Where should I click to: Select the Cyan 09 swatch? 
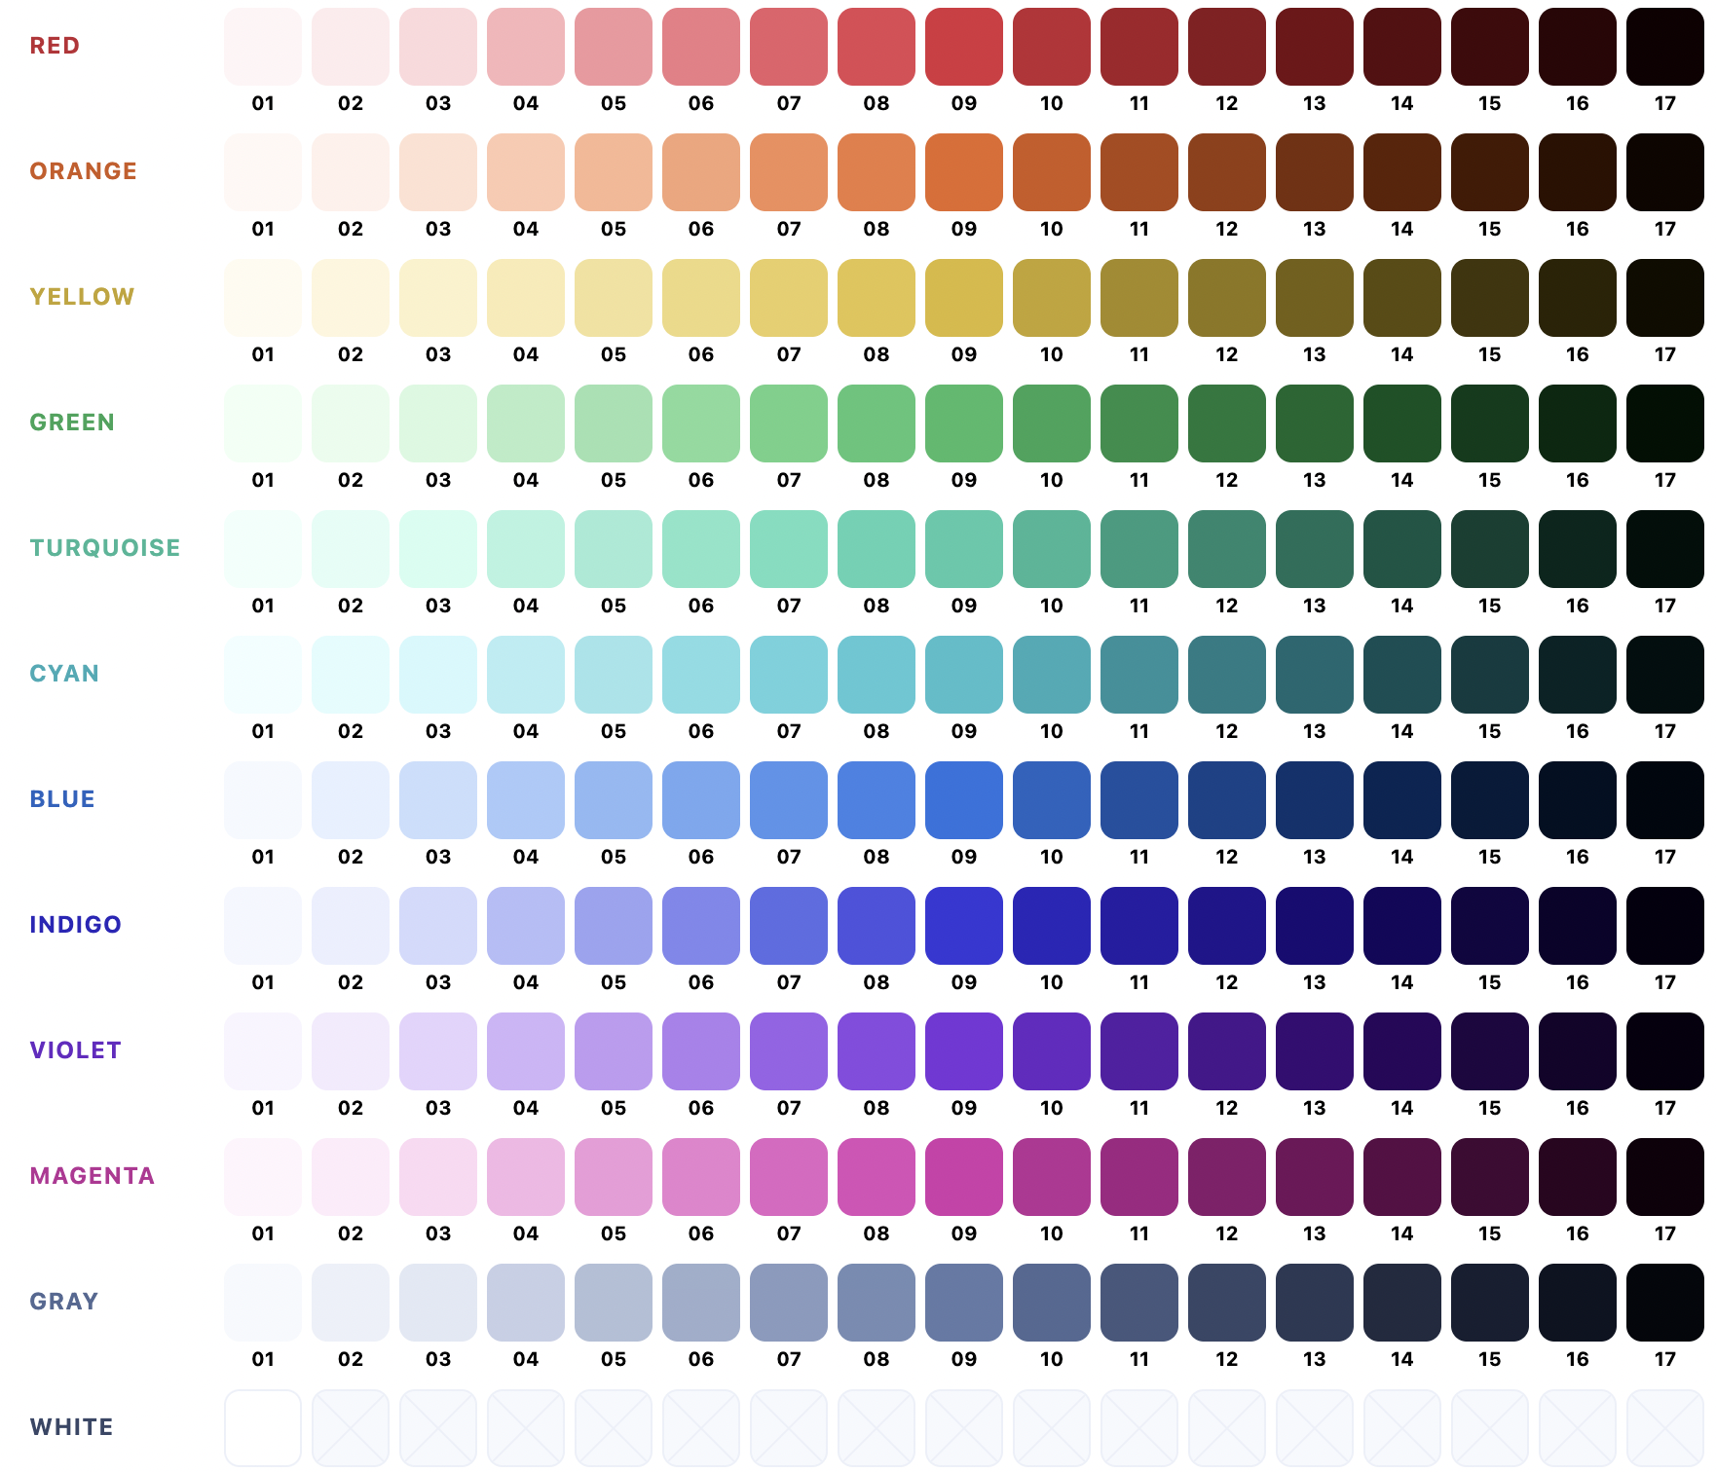coord(964,675)
